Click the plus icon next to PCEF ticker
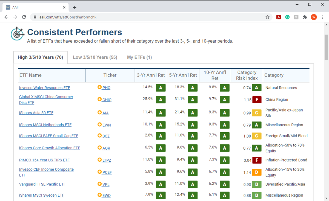329x201 pixels. pyautogui.click(x=99, y=172)
